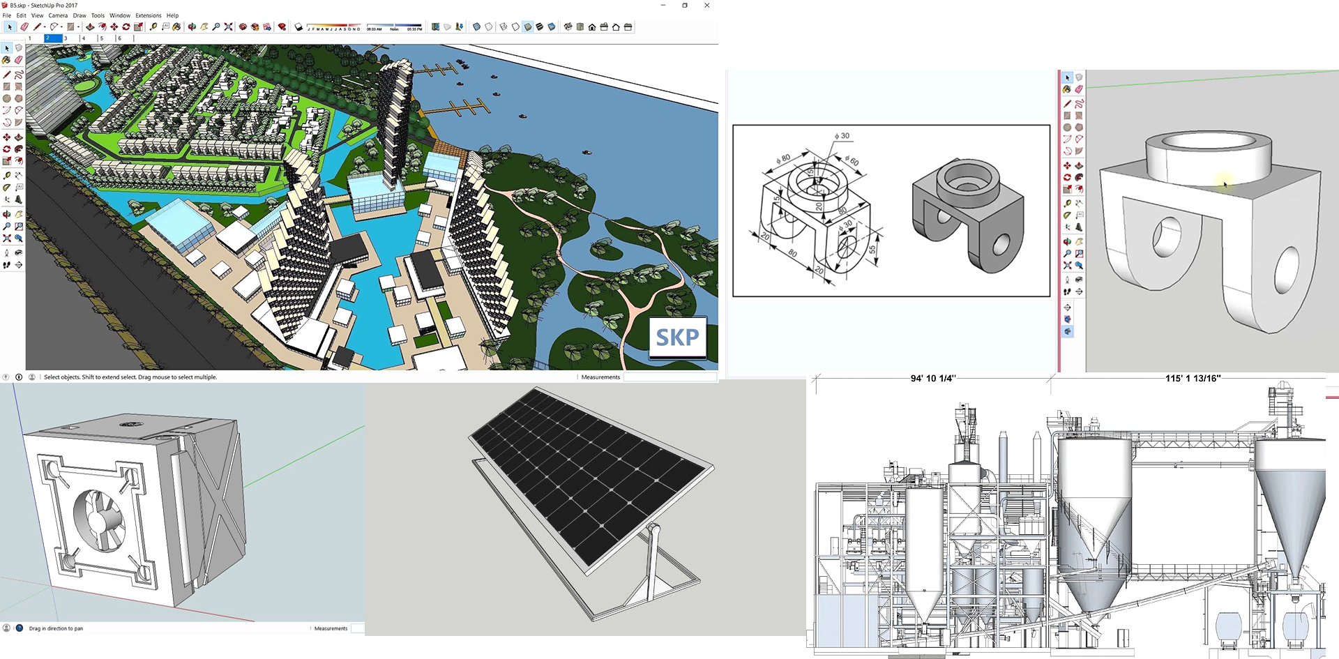Screen dimensions: 1339x659
Task: Click inside the Measurements input field
Action: point(669,377)
